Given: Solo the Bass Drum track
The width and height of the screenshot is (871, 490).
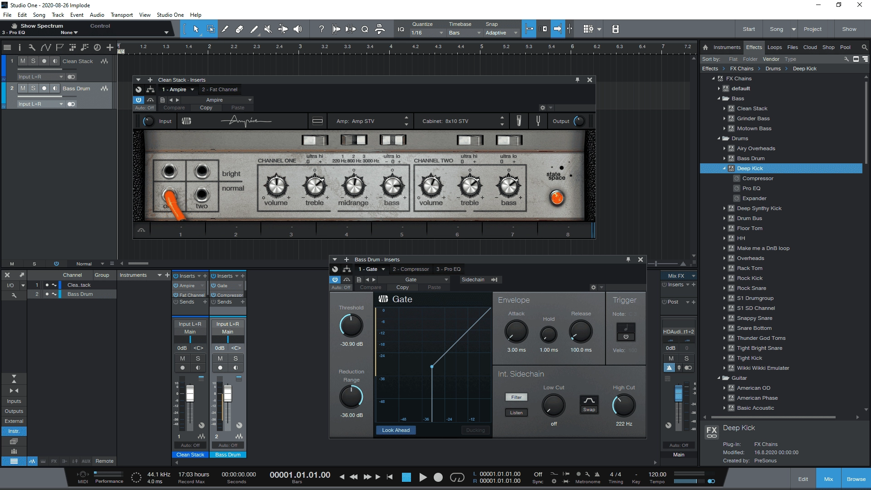Looking at the screenshot, I should 33,88.
